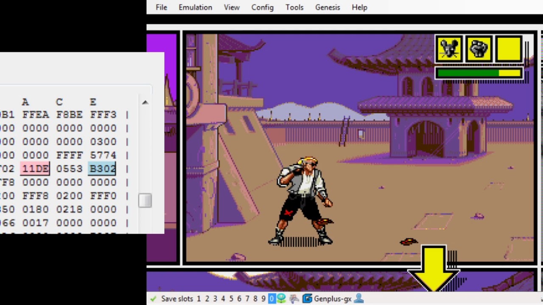Screen dimensions: 543x305
Task: Select the FFF8 hex value
Action: 36,196
